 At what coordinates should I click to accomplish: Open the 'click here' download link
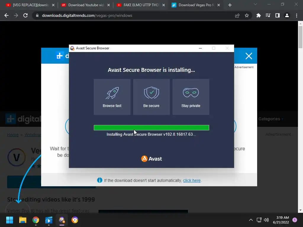[x=192, y=181]
